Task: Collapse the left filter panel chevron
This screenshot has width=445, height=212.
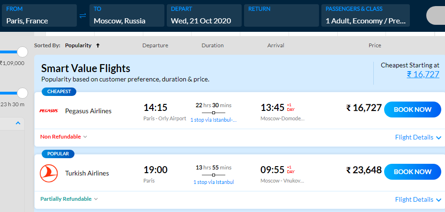Action: point(18,123)
